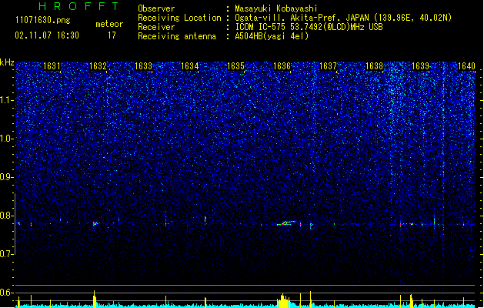Click the Ogata-vill. Akita-Pref. JAPAN location text
Image resolution: width=484 pixels, height=308 pixels.
coord(343,18)
